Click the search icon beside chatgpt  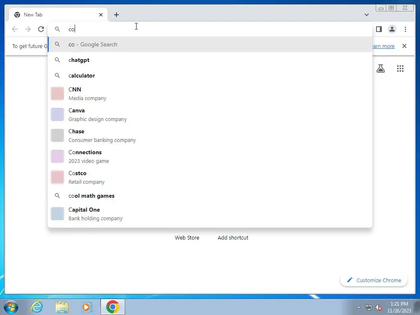[x=57, y=60]
